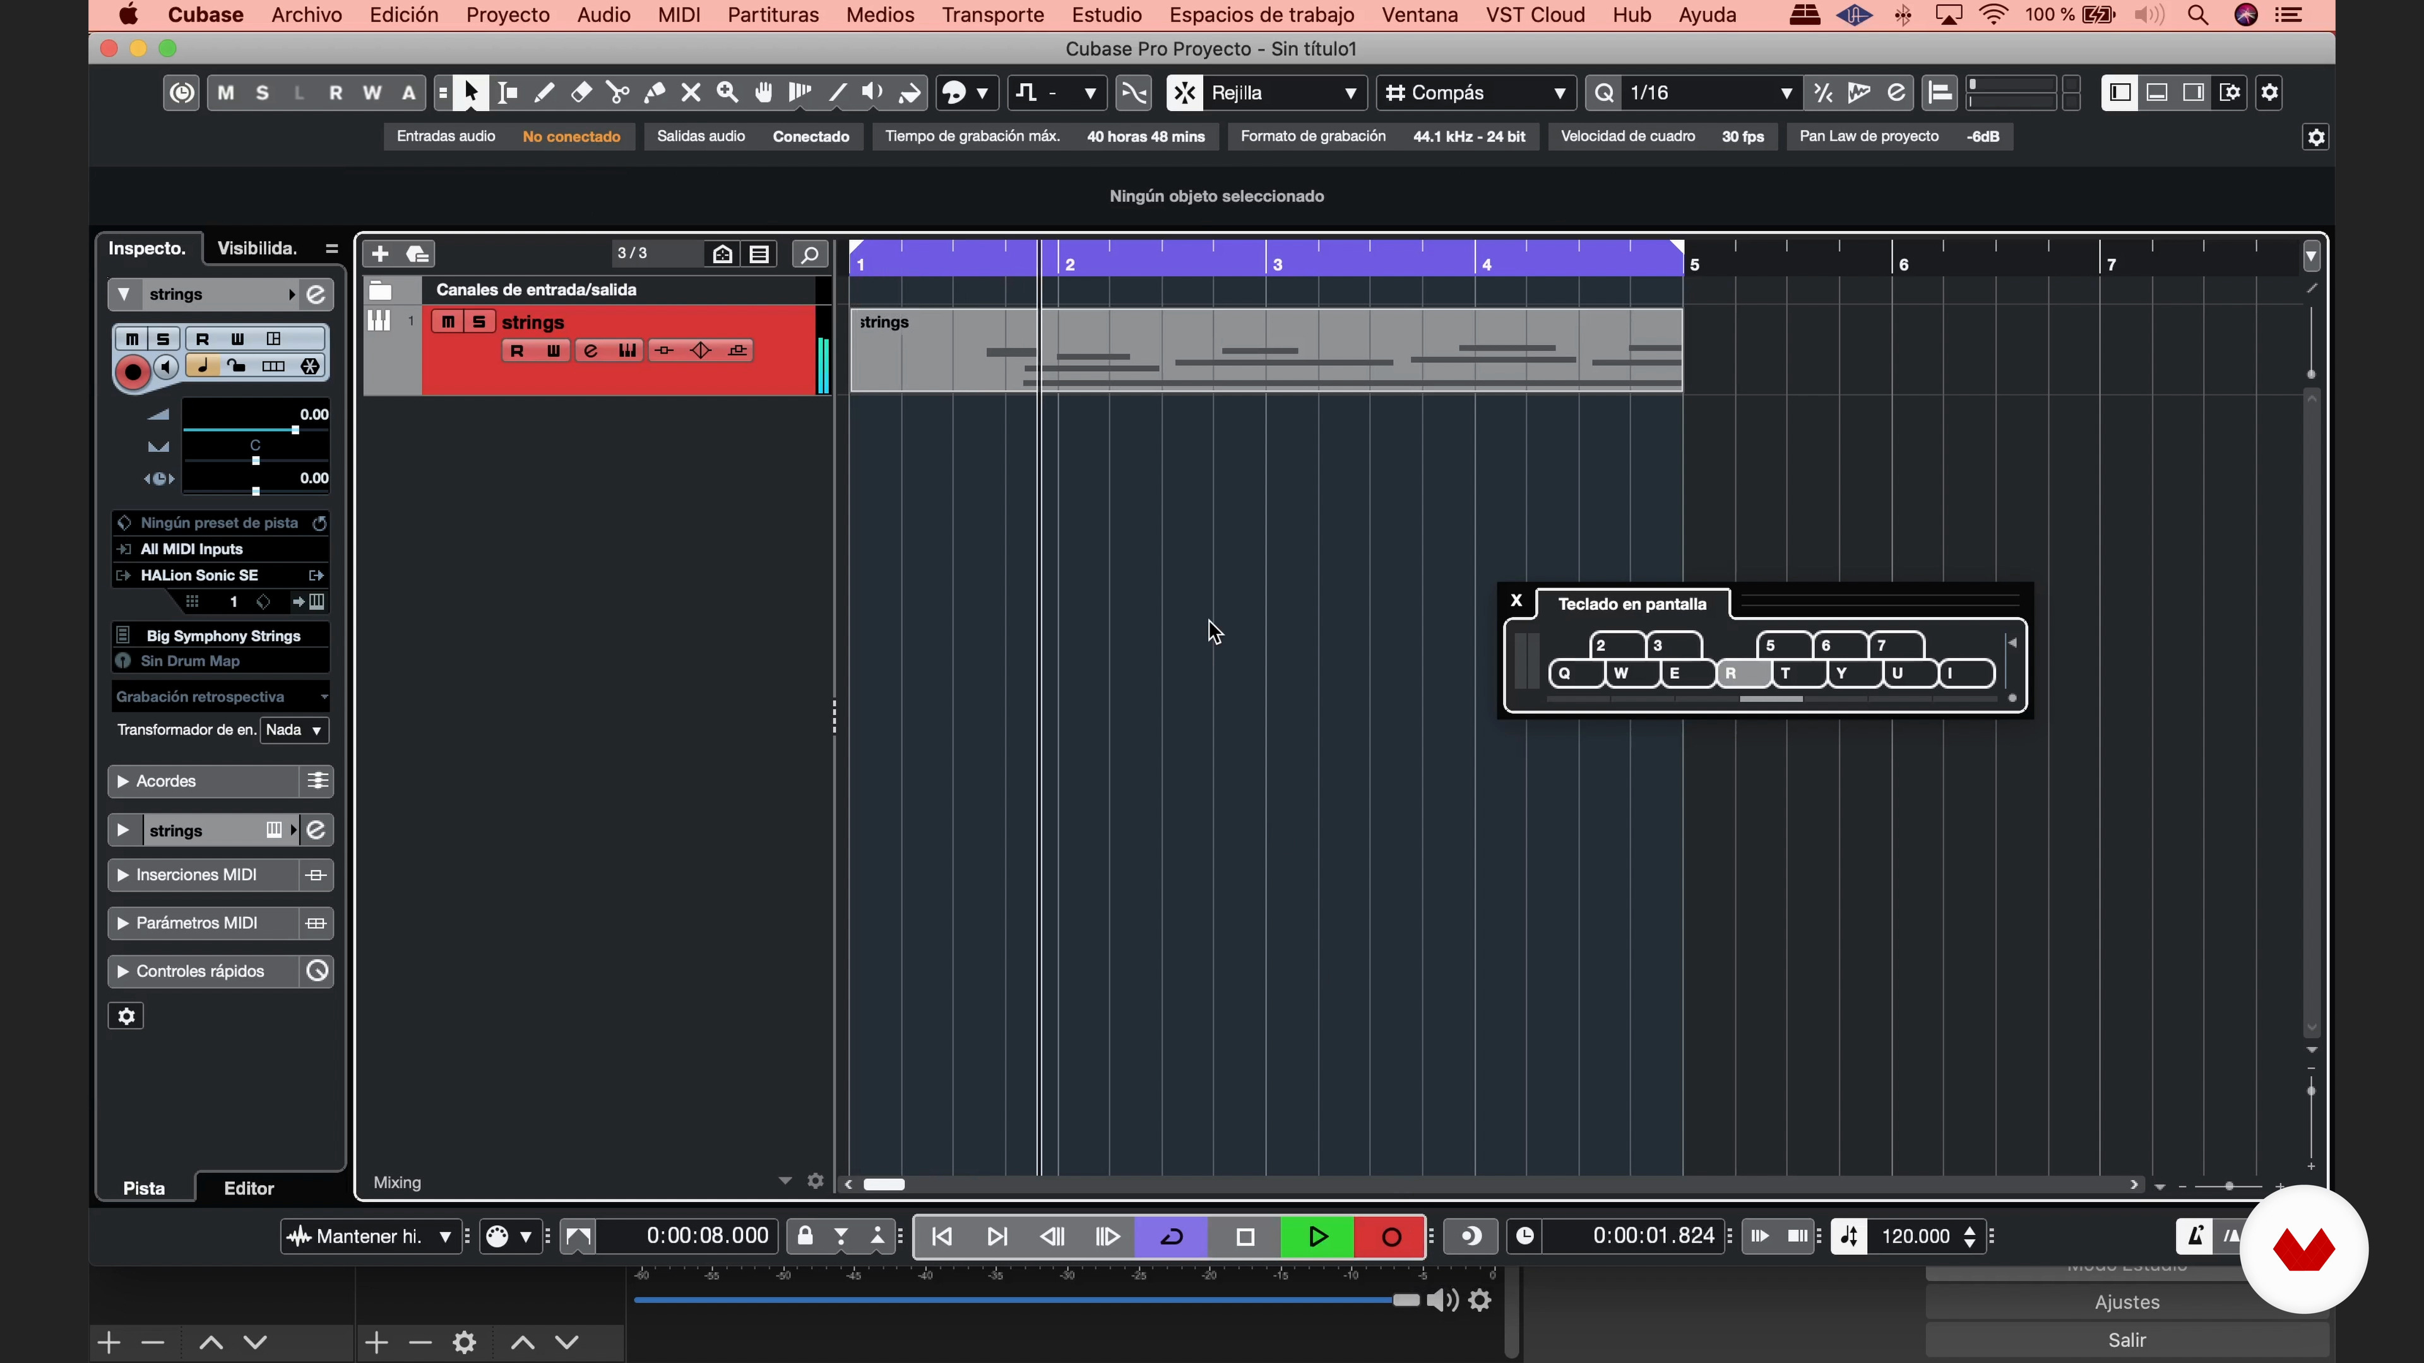Solo the strings track with S button

tap(479, 322)
